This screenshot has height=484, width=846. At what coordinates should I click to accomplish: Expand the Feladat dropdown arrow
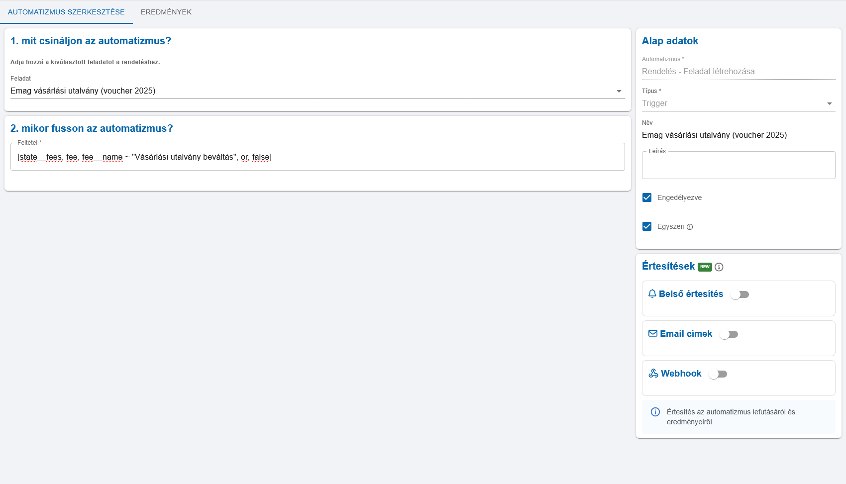point(619,91)
